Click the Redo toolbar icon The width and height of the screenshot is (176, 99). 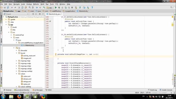15,7
